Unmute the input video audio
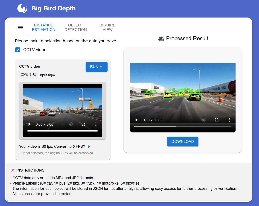This screenshot has height=206, width=259. (x=71, y=124)
